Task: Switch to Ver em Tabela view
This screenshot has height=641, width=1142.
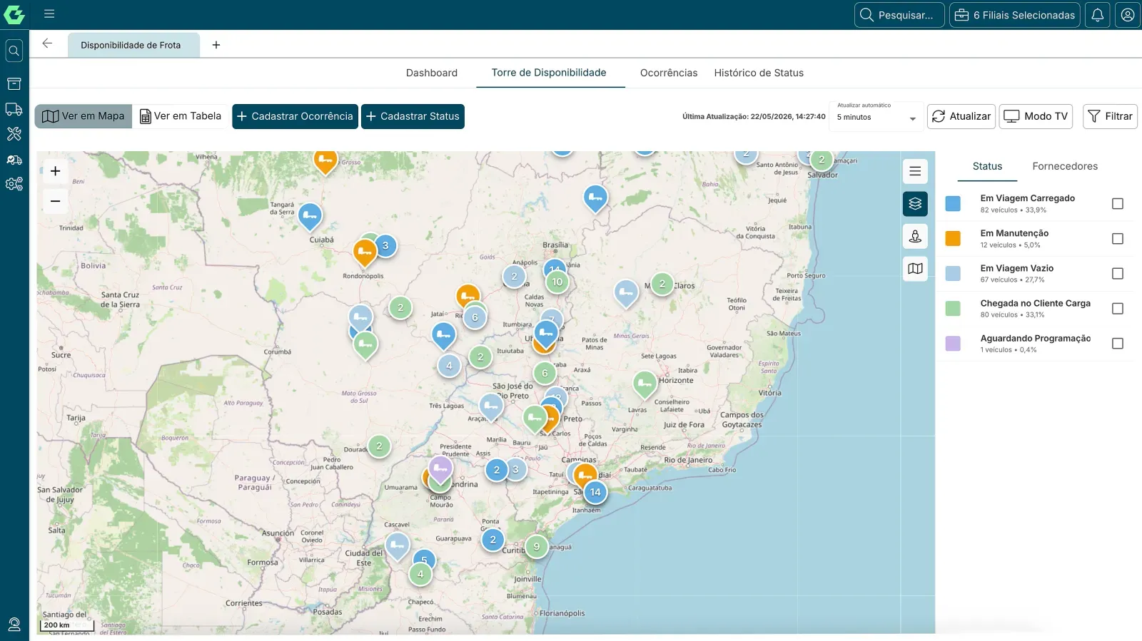Action: [x=181, y=116]
